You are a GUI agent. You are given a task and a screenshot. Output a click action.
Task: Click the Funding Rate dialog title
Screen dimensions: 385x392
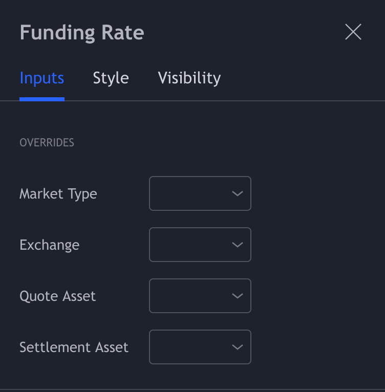pos(82,33)
